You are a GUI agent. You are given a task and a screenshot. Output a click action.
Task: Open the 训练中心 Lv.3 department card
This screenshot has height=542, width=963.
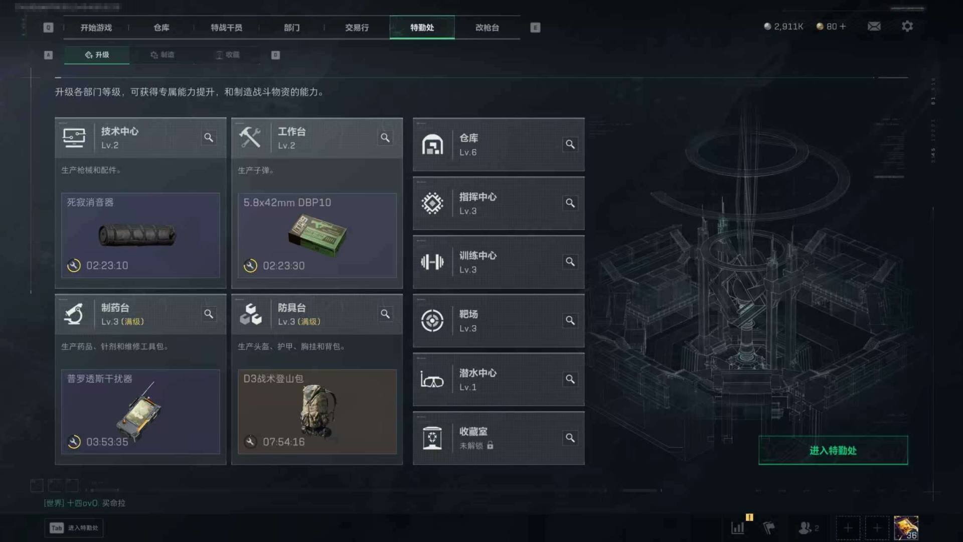pos(499,262)
